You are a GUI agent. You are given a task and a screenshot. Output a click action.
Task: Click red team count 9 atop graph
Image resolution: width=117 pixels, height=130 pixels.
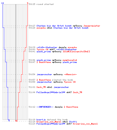coord(28,3)
